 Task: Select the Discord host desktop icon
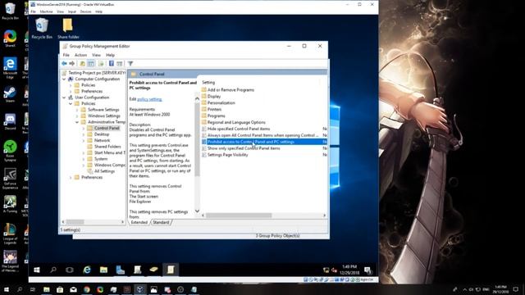10,121
